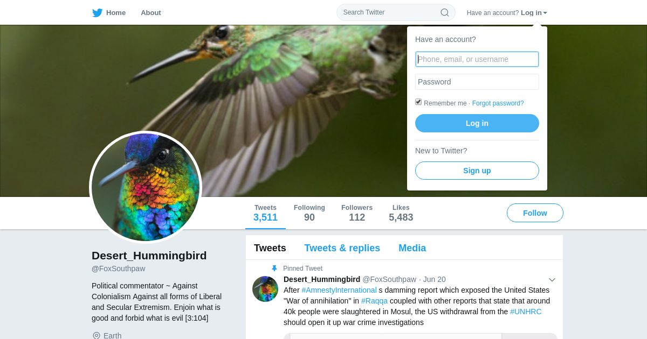Click the small tweet avatar image
This screenshot has width=647, height=339.
(265, 289)
